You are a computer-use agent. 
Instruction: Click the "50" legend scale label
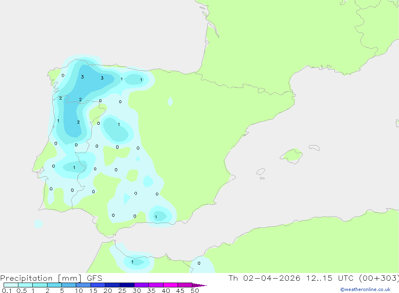click(x=195, y=291)
